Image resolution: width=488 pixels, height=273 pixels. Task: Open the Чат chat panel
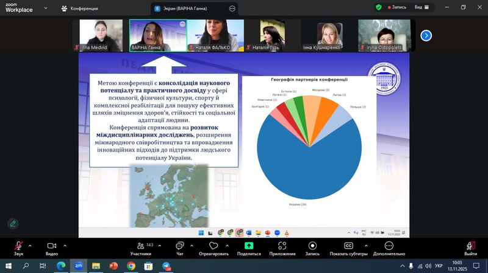point(179,246)
